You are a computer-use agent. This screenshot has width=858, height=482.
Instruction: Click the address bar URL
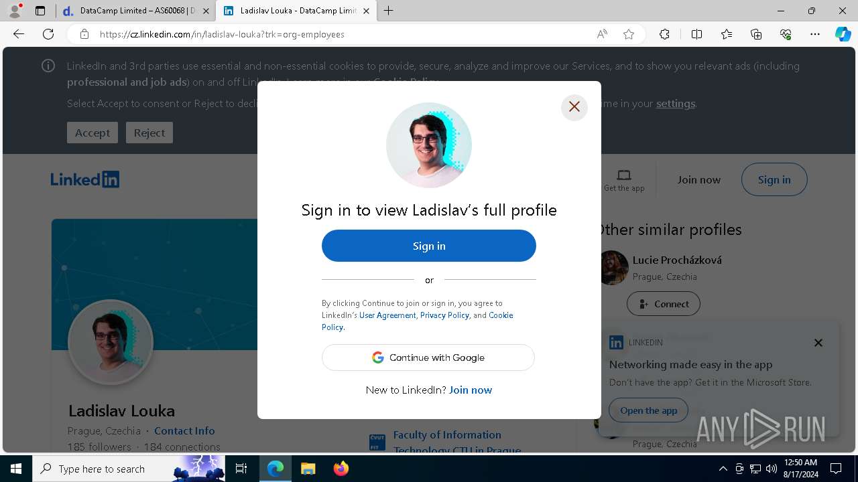pyautogui.click(x=222, y=34)
